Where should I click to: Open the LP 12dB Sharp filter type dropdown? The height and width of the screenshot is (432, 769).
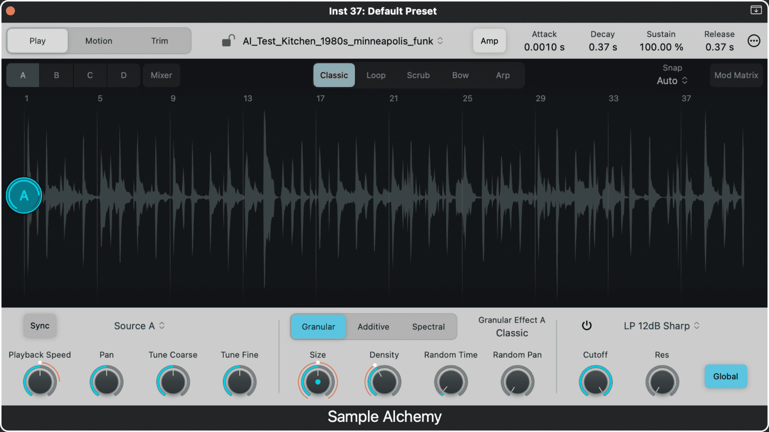tap(661, 325)
